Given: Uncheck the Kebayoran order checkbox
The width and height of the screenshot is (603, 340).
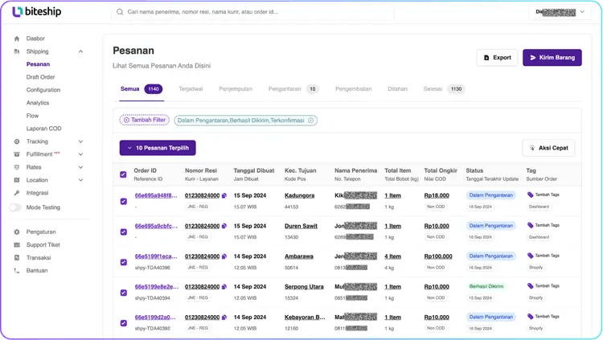Looking at the screenshot, I should pyautogui.click(x=124, y=322).
